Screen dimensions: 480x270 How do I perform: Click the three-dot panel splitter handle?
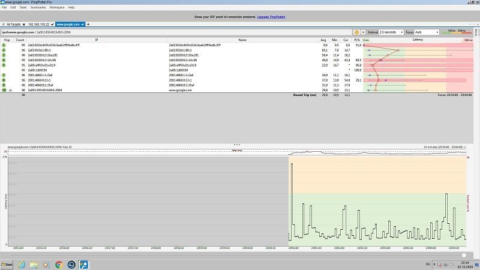point(236,145)
